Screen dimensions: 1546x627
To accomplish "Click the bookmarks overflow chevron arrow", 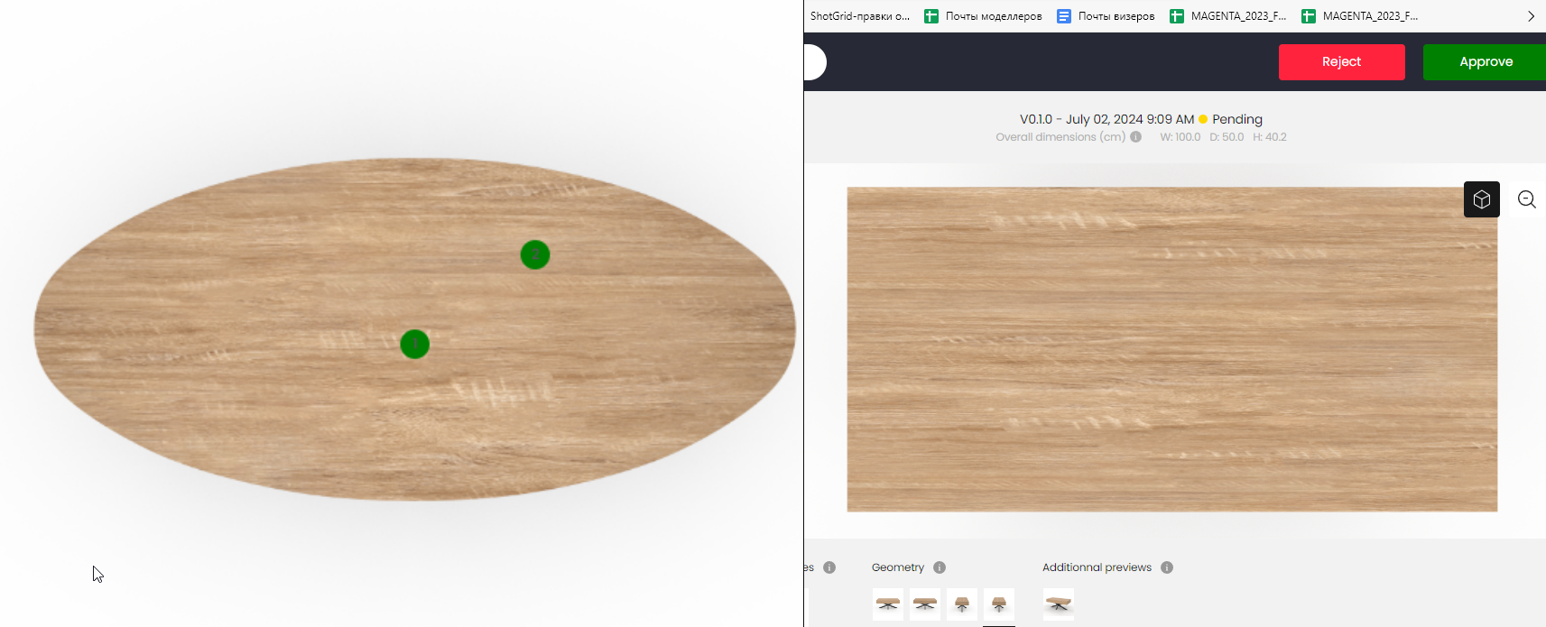I will click(x=1531, y=16).
